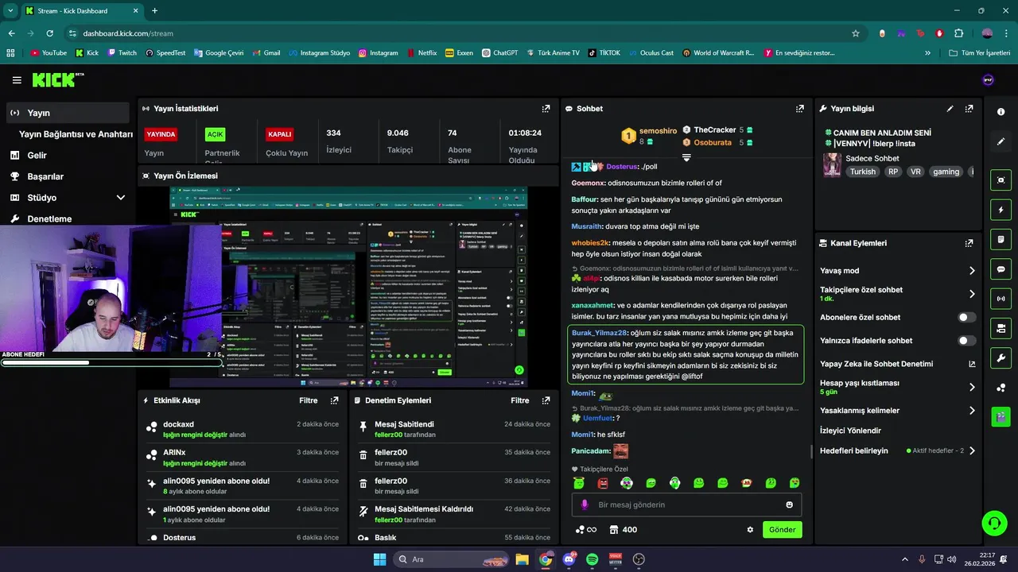
Task: Click the pencil icon in right sidebar
Action: [x=1001, y=141]
